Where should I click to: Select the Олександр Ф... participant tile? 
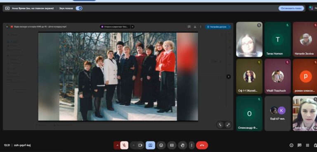tap(249, 113)
